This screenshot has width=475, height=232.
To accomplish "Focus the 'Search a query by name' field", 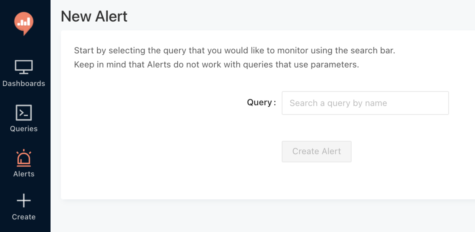I will pyautogui.click(x=365, y=103).
